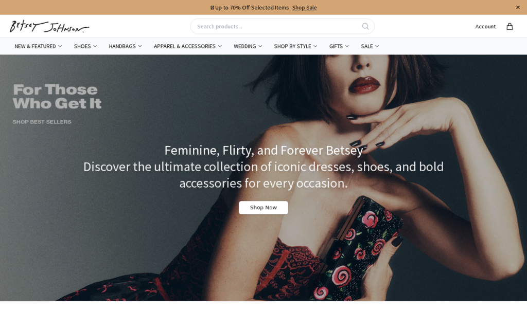
Task: Open the Account page
Action: point(485,27)
